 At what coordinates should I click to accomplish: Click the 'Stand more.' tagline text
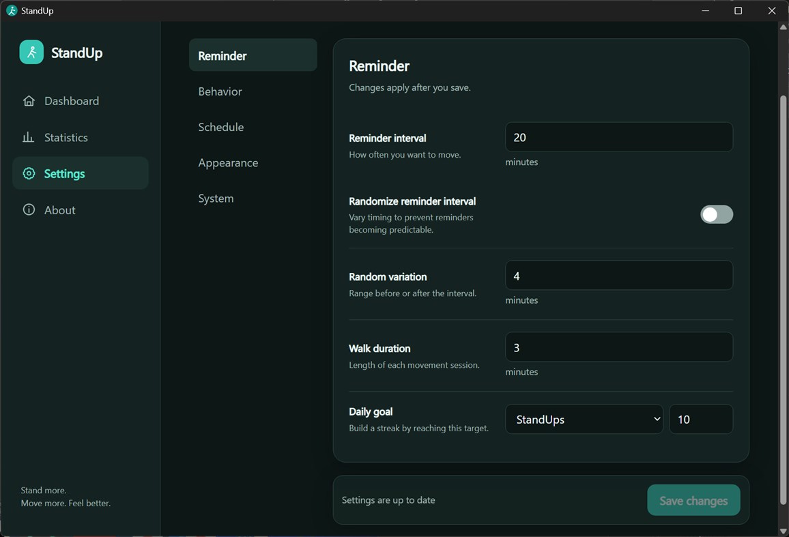tap(43, 490)
